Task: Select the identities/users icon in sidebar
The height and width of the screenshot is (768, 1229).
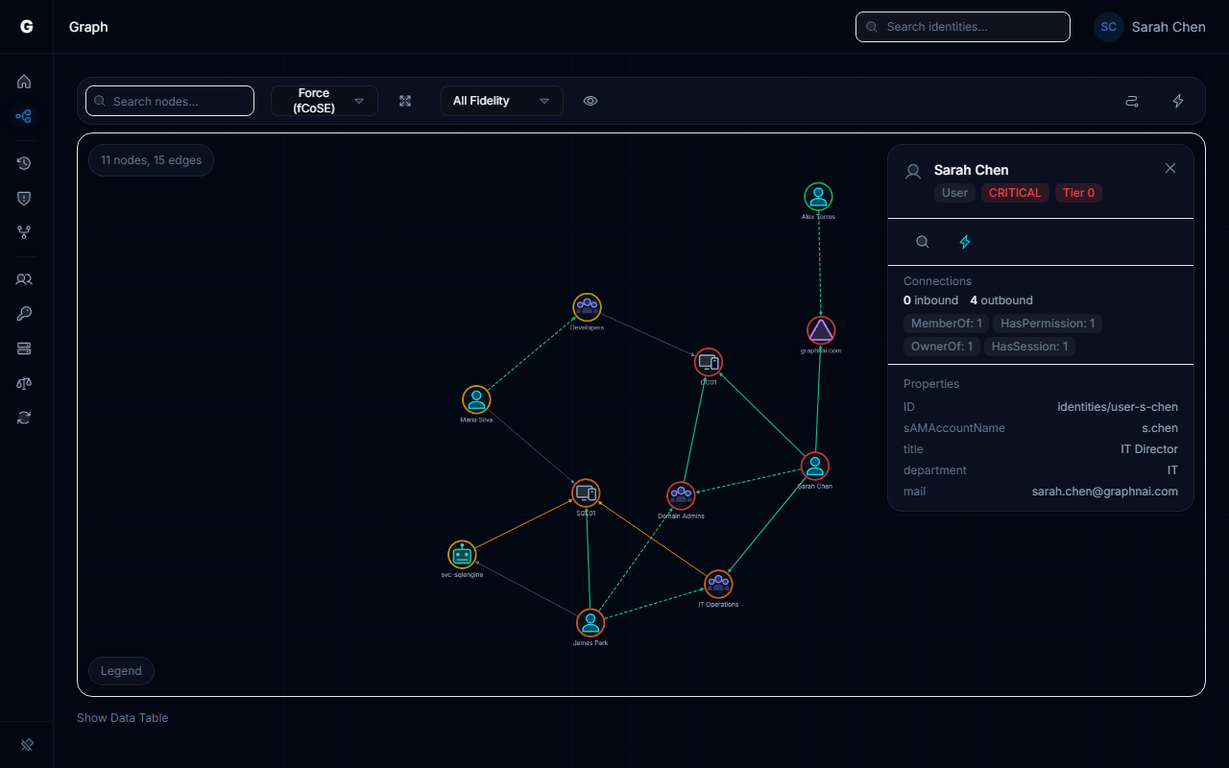Action: (24, 279)
